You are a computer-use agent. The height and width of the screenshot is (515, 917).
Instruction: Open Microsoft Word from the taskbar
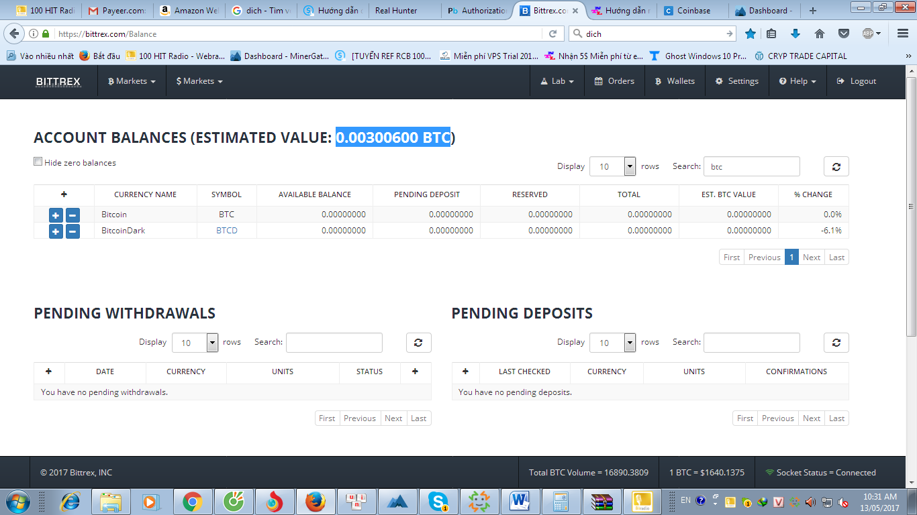coord(520,501)
